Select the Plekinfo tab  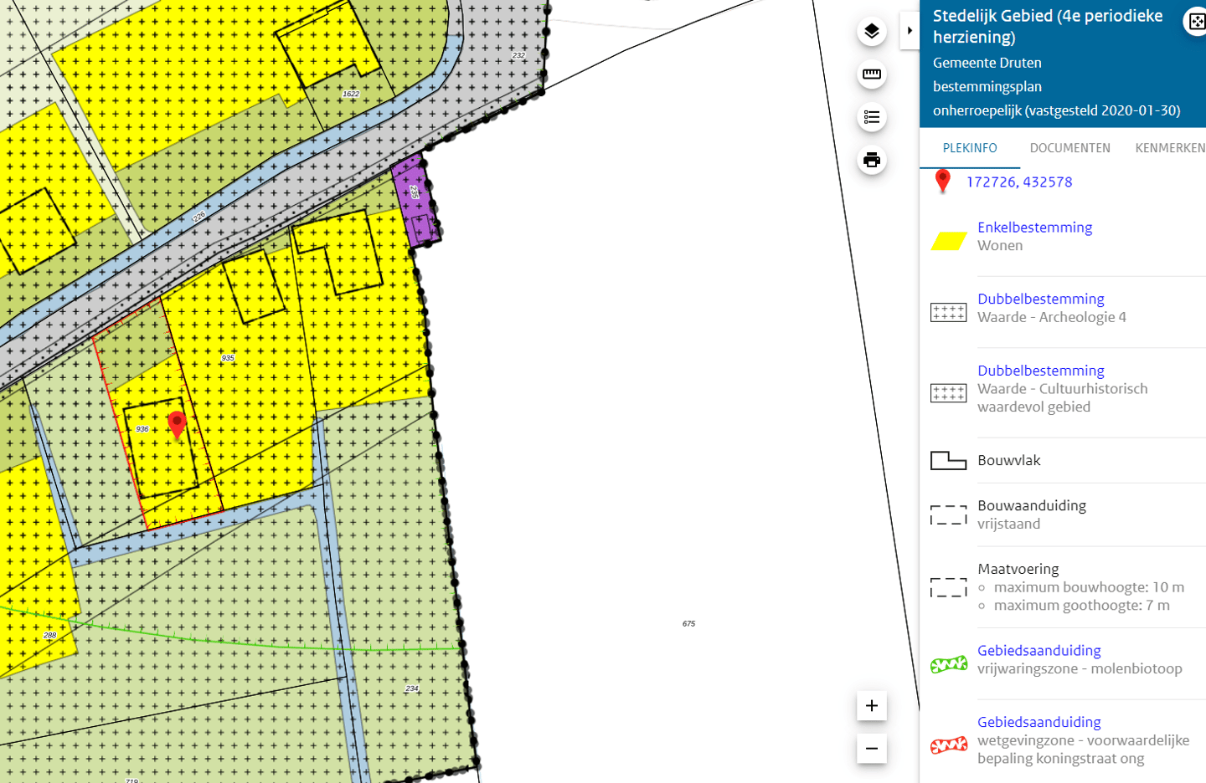[x=970, y=148]
